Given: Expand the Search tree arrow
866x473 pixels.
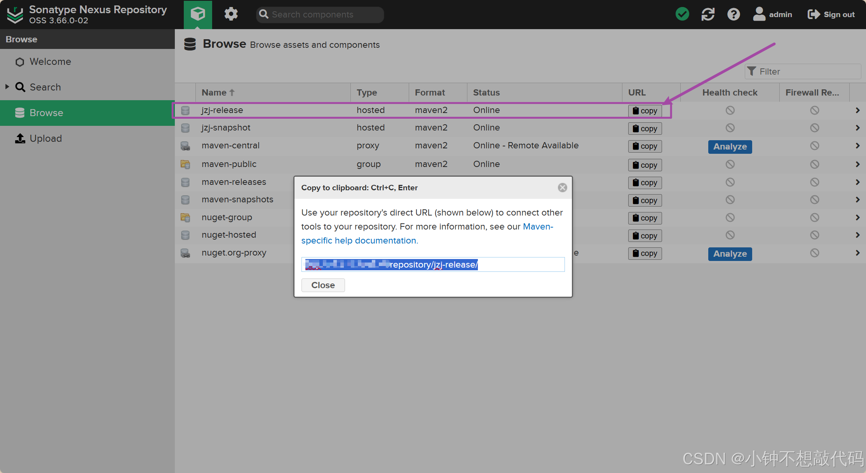Looking at the screenshot, I should (x=7, y=87).
